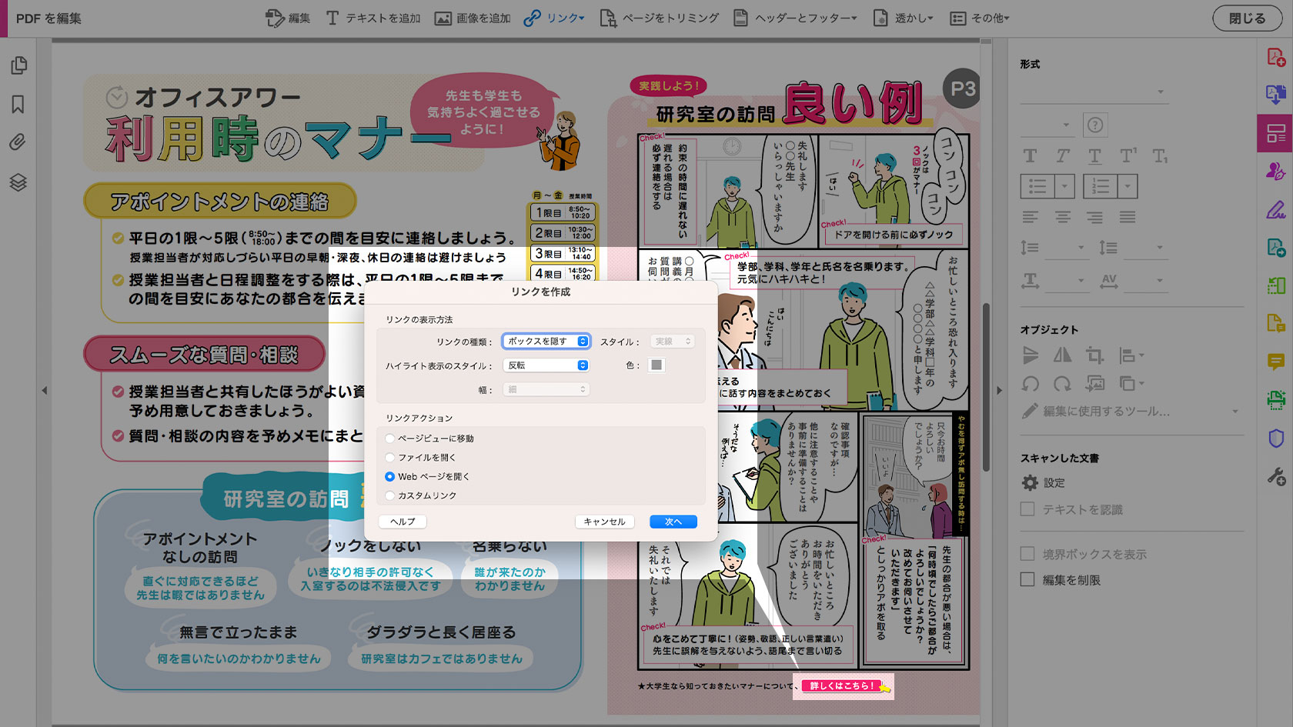Click the Combine Files tool icon
The width and height of the screenshot is (1293, 727).
pos(1276,95)
